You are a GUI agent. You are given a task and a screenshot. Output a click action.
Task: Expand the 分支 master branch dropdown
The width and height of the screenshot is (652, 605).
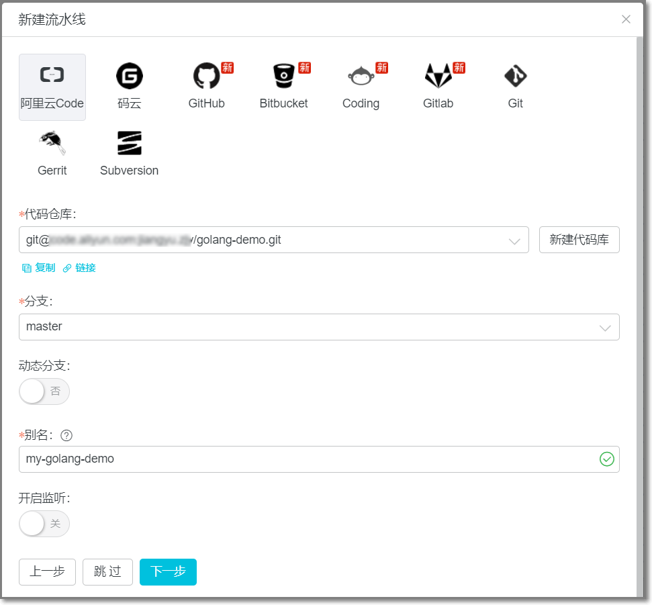(x=319, y=327)
